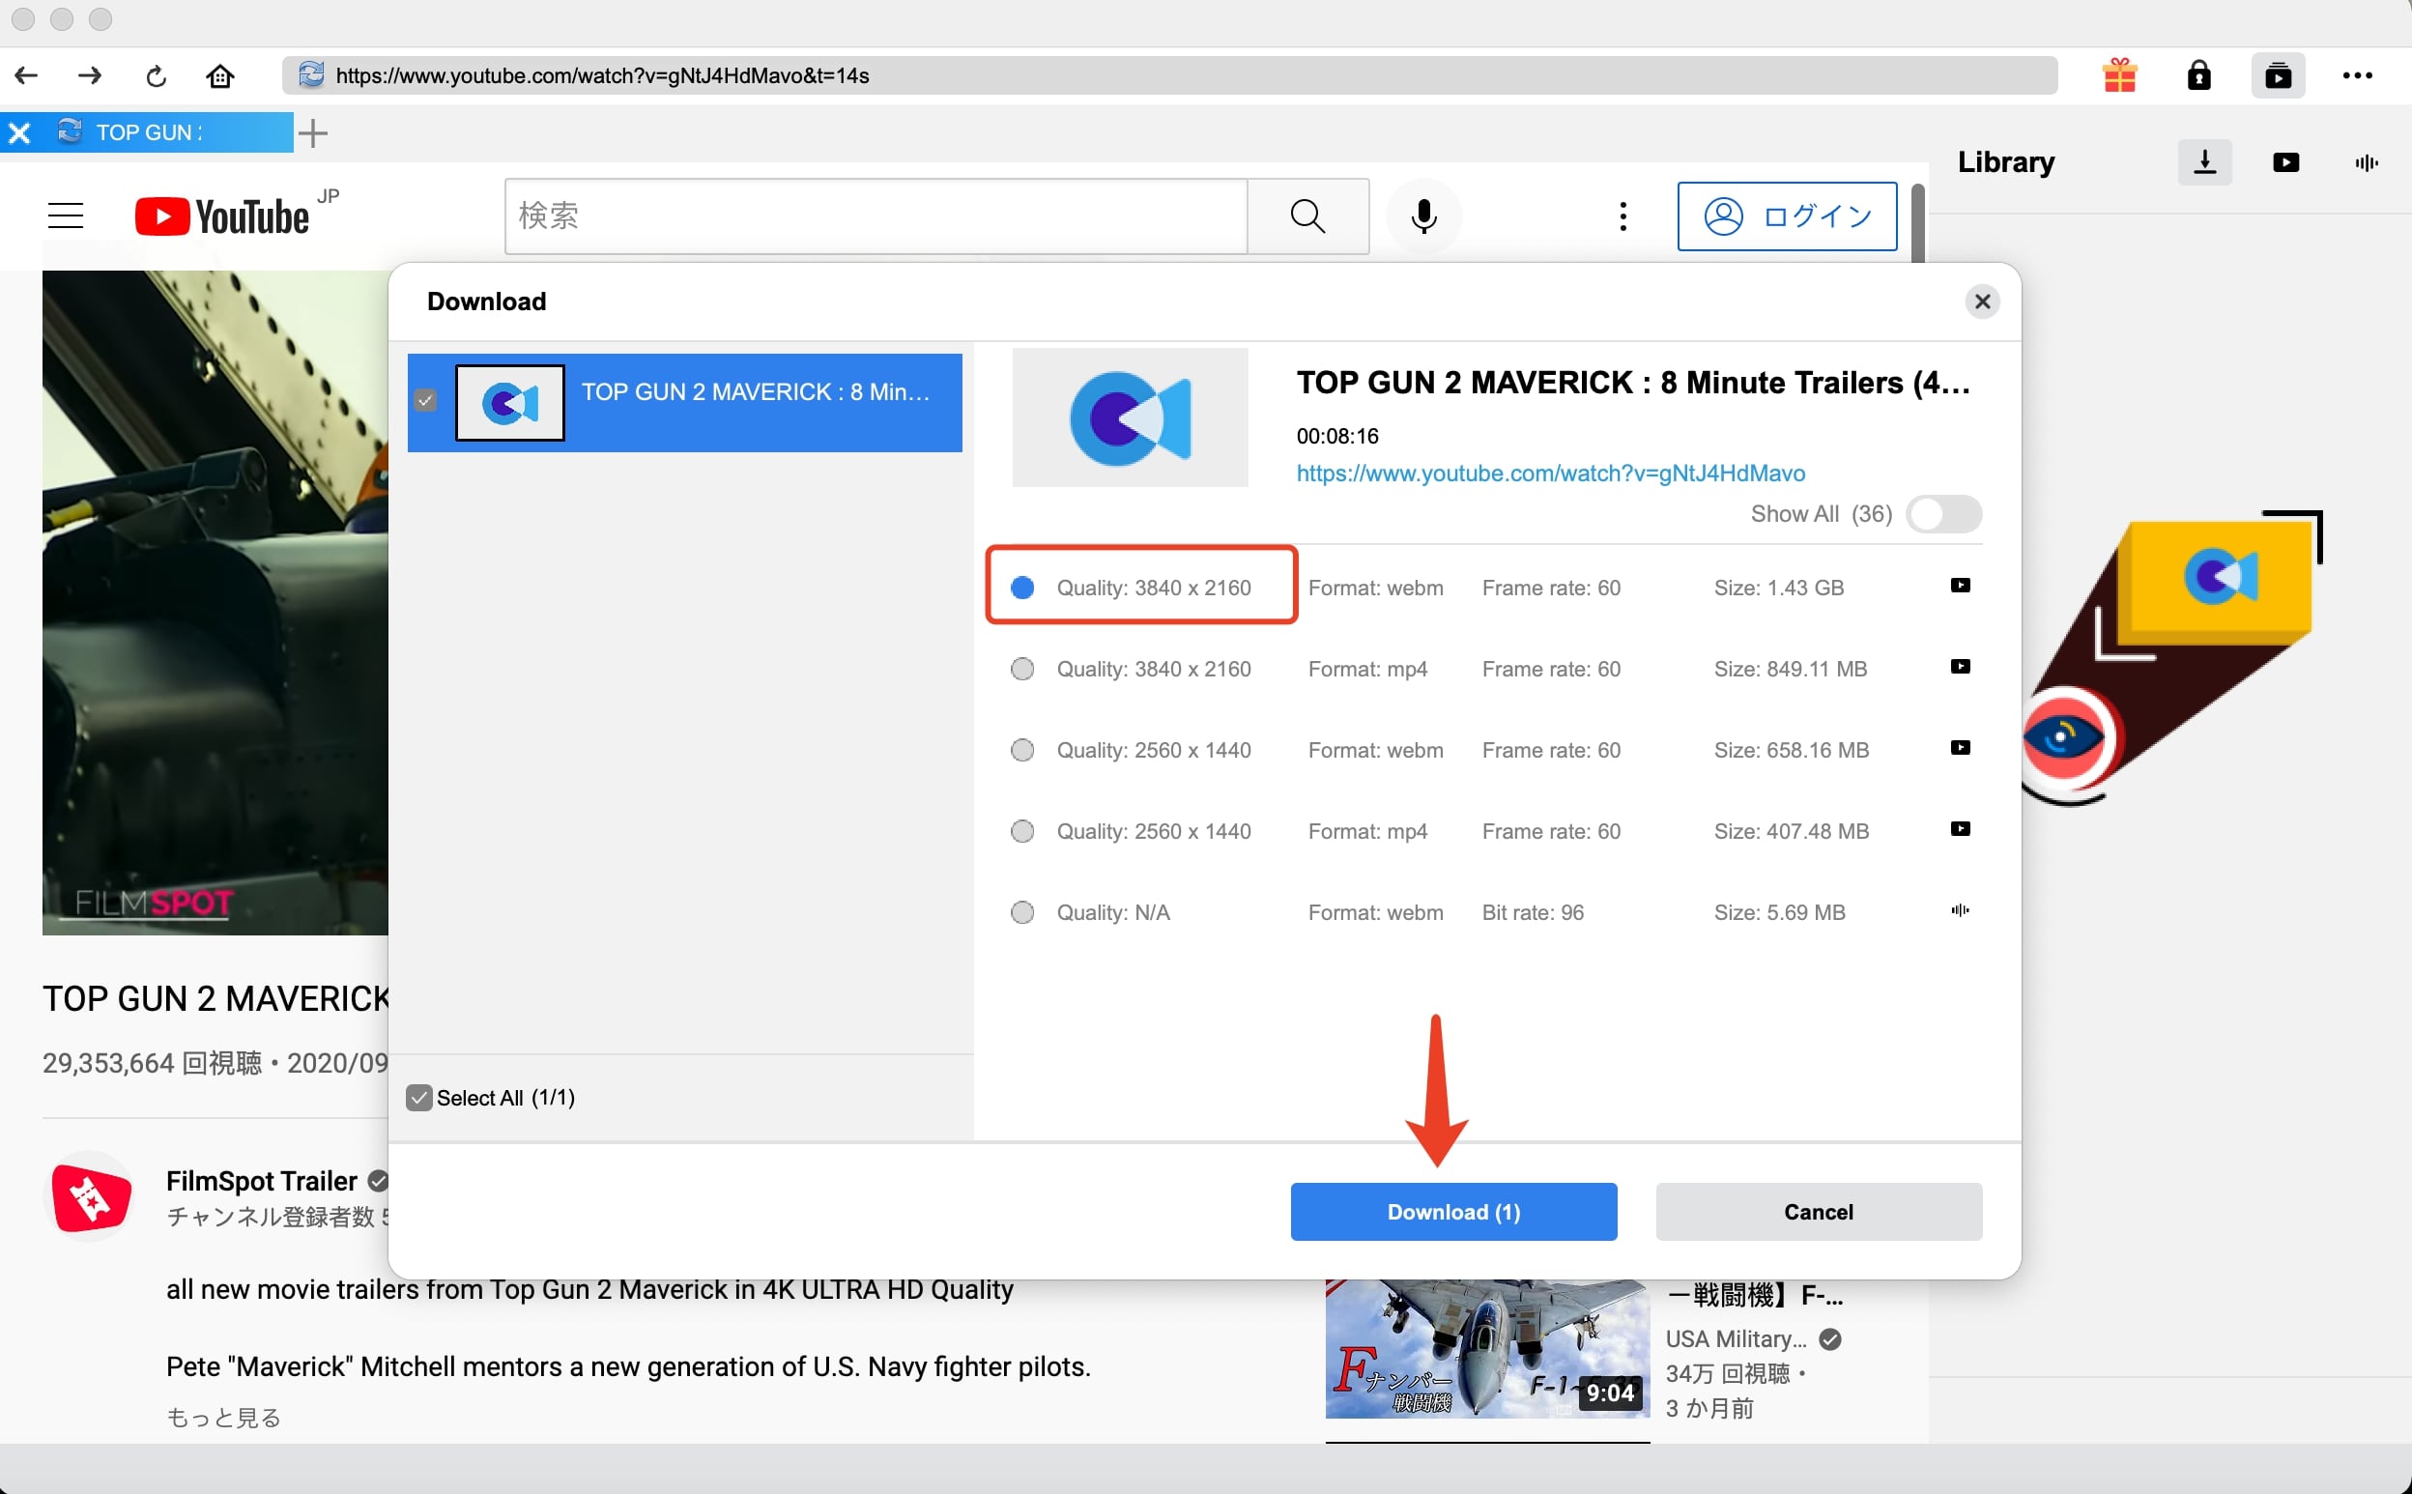2412x1494 pixels.
Task: Click the gift box icon in toolbar
Action: [2119, 75]
